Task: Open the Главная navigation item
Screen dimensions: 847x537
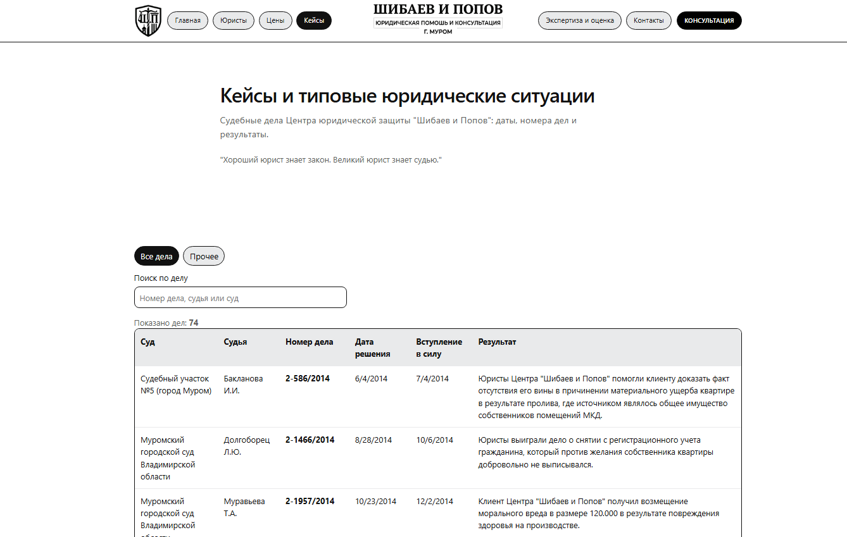Action: [x=187, y=20]
